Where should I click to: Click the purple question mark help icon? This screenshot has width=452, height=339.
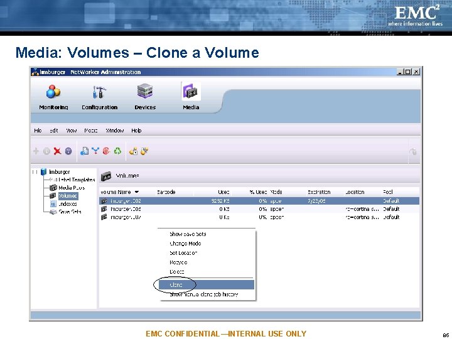click(68, 151)
